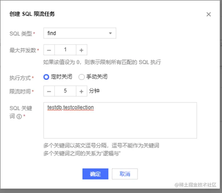Close the 创建 SQL 限流任务 dialog

pyautogui.click(x=209, y=14)
